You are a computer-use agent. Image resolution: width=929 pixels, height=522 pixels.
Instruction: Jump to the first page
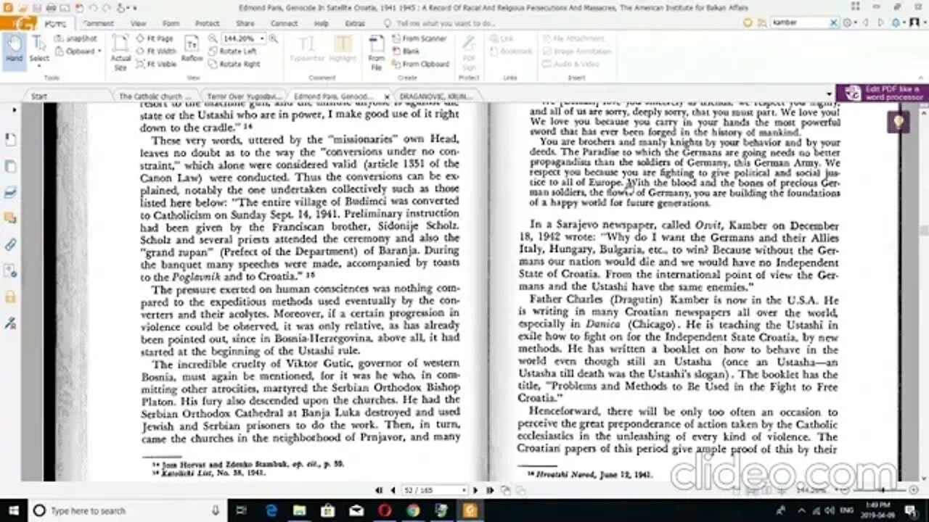click(379, 490)
